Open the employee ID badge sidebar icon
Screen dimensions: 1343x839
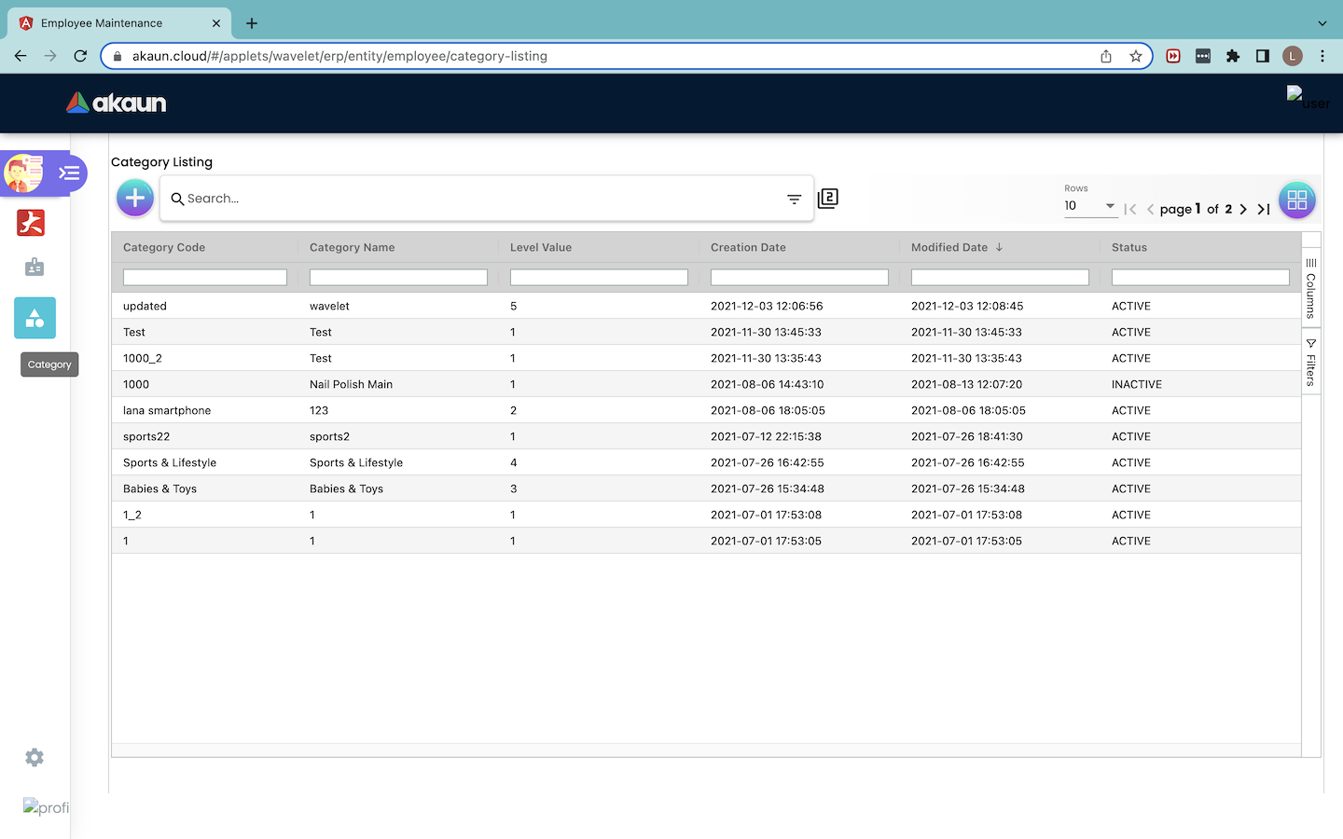click(x=35, y=268)
